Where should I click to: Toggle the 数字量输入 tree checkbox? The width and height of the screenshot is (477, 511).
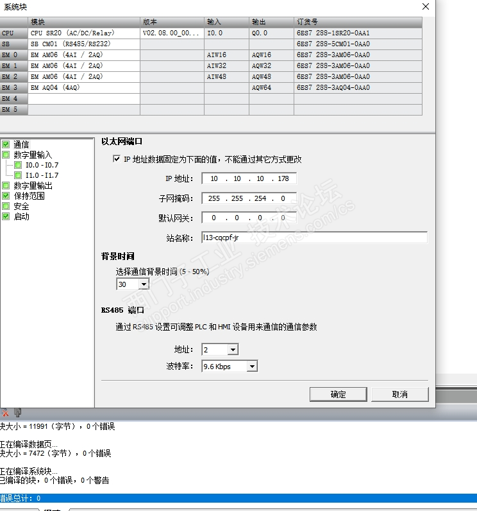(6, 155)
